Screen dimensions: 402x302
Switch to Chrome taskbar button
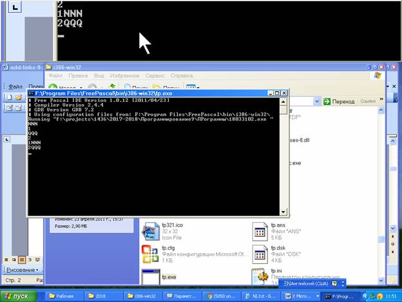click(x=222, y=296)
